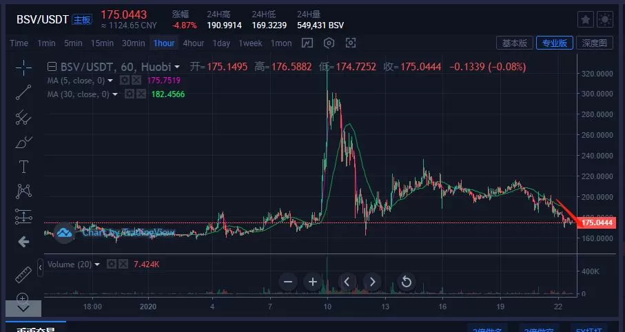The height and width of the screenshot is (332, 625).
Task: Click the 24H量 549,431 BSV value
Action: tap(320, 25)
